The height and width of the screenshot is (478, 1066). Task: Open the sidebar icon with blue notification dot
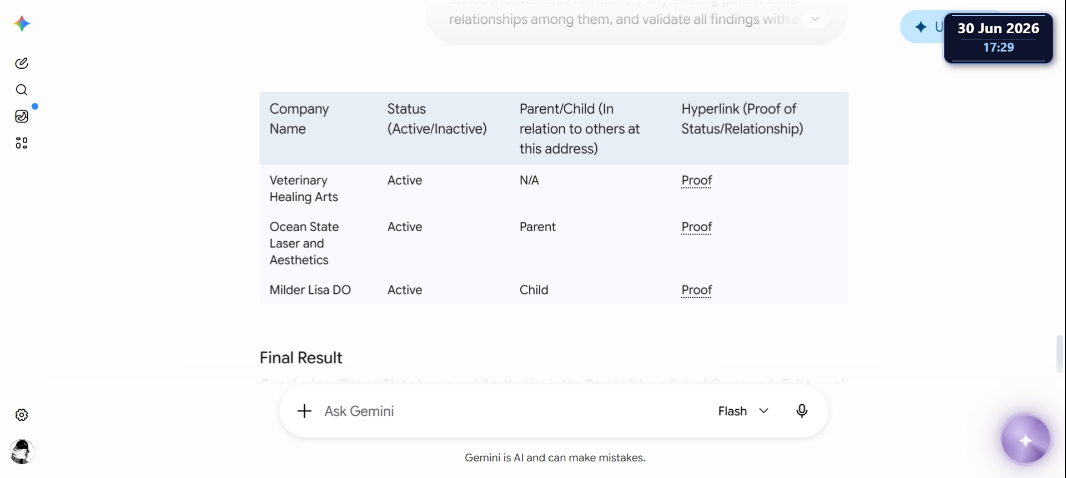(22, 116)
